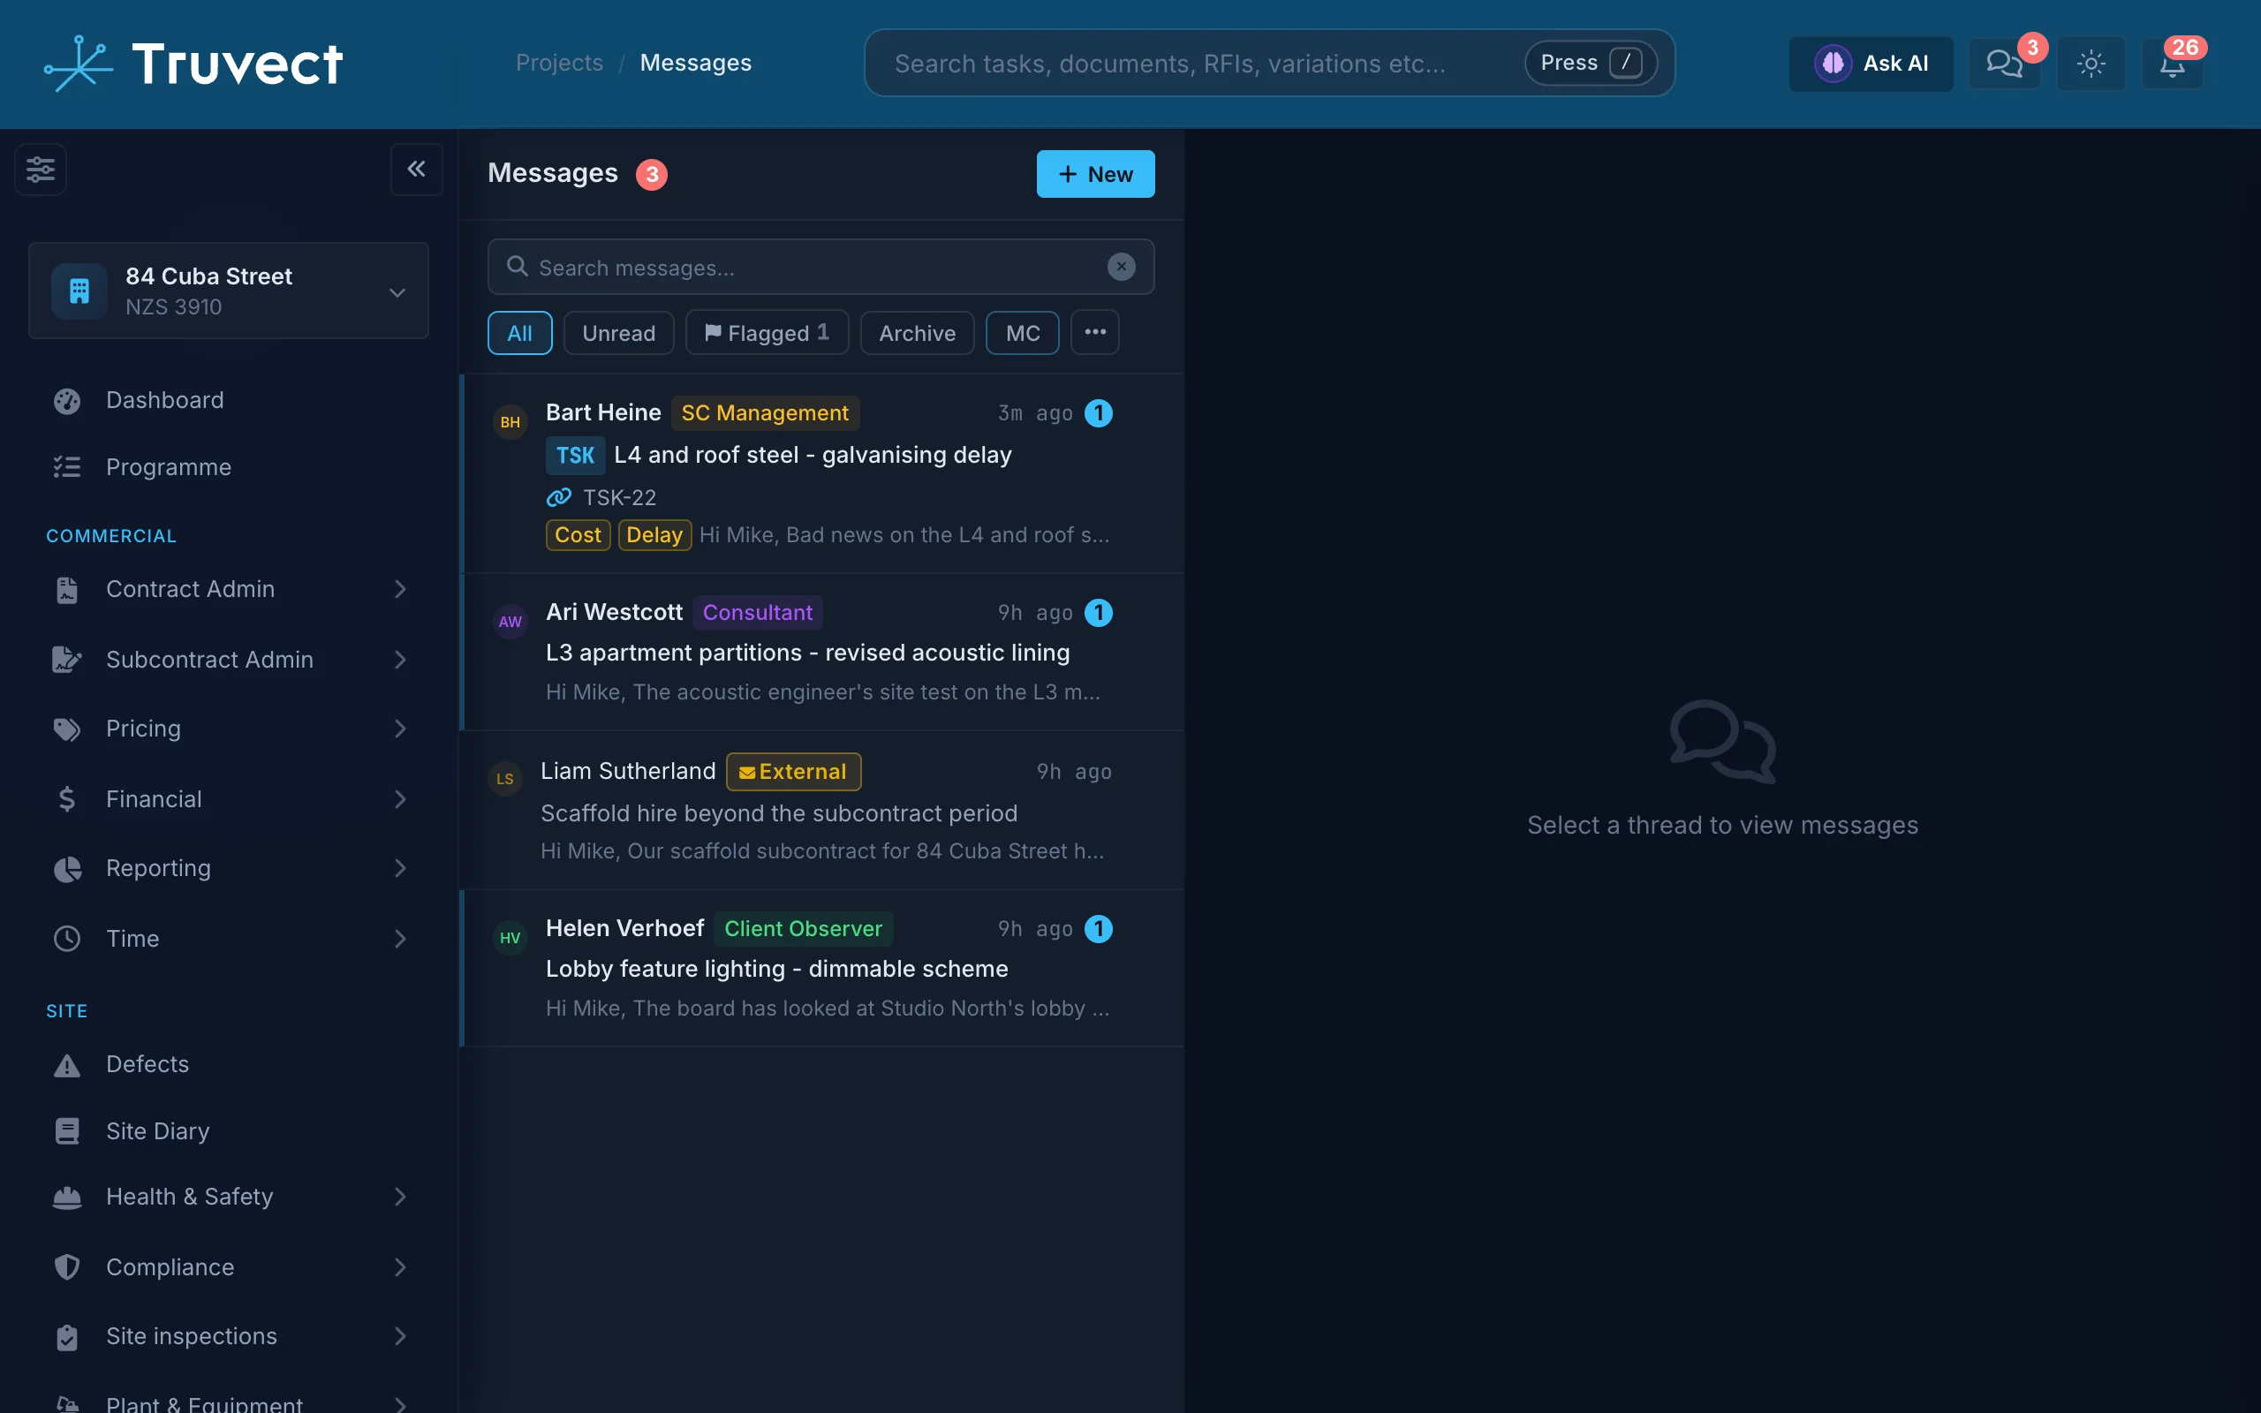Expand the Financial section
This screenshot has height=1413, width=2261.
[x=229, y=799]
